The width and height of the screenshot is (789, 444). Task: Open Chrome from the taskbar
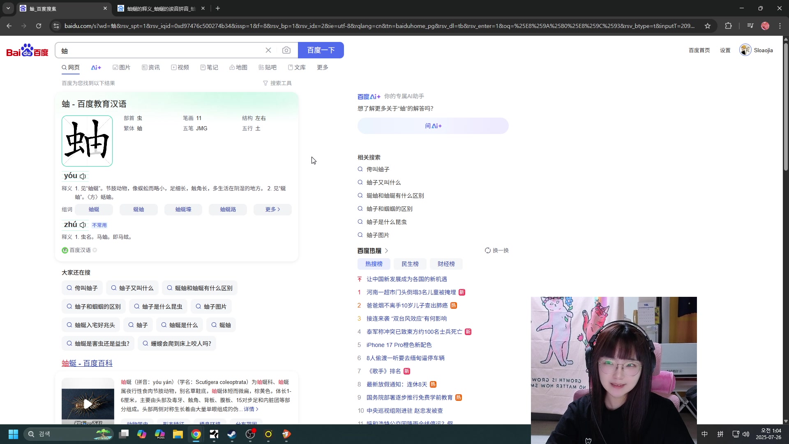point(196,434)
